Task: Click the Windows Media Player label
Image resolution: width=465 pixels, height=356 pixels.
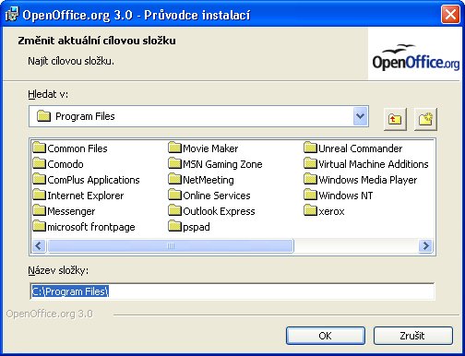Action: [x=368, y=180]
